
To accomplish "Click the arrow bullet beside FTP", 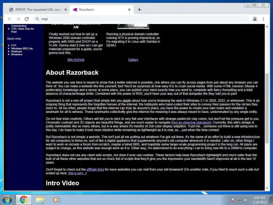I will pos(9,45).
